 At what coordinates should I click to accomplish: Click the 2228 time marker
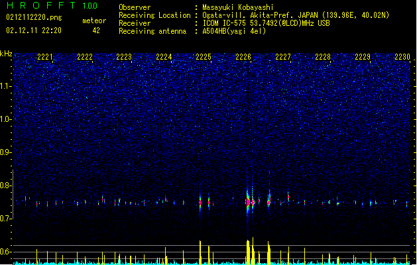tap(323, 56)
